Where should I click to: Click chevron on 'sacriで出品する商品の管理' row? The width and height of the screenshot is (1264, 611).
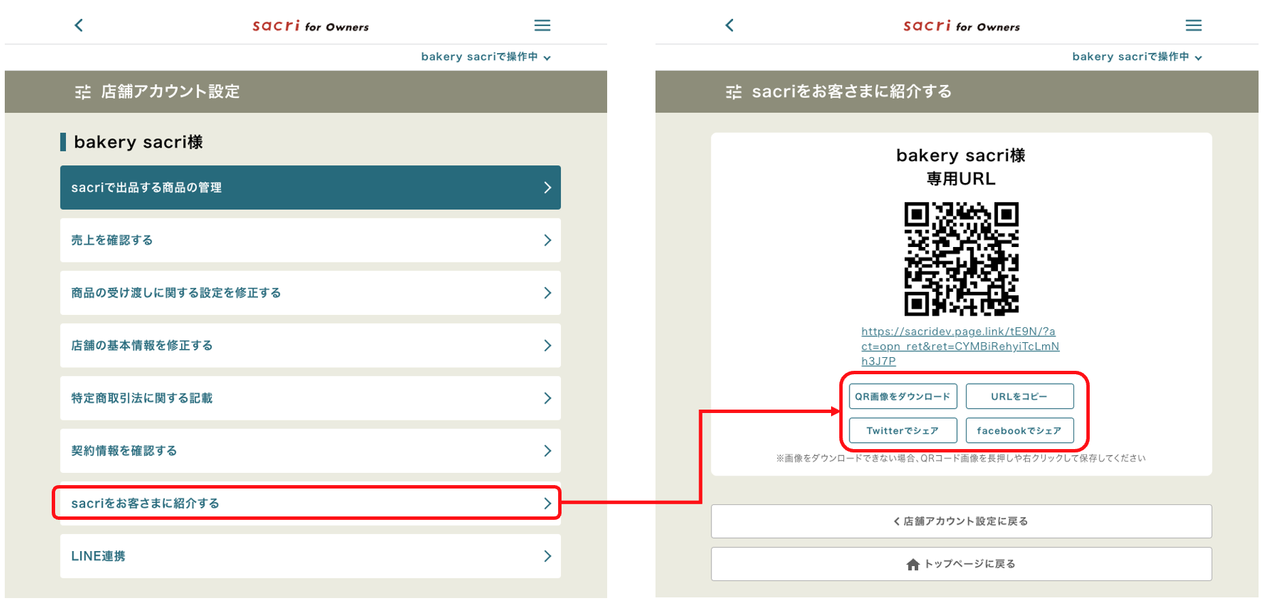point(547,187)
